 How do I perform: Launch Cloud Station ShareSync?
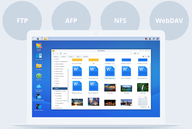[39, 88]
